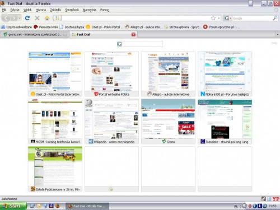Switch to the grono.net tab

pos(35,35)
